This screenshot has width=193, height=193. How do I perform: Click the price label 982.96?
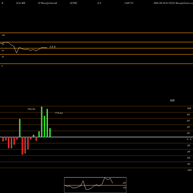click(x=31, y=109)
